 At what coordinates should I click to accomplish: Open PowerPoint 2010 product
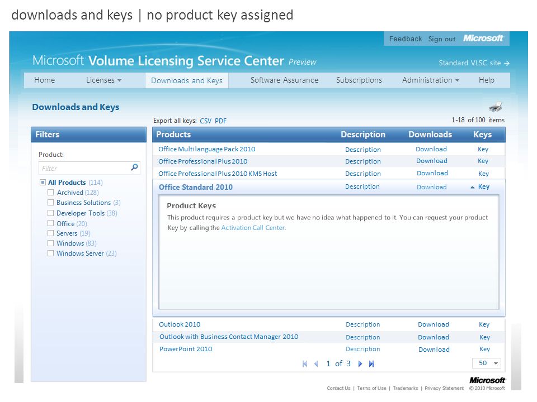click(x=186, y=349)
